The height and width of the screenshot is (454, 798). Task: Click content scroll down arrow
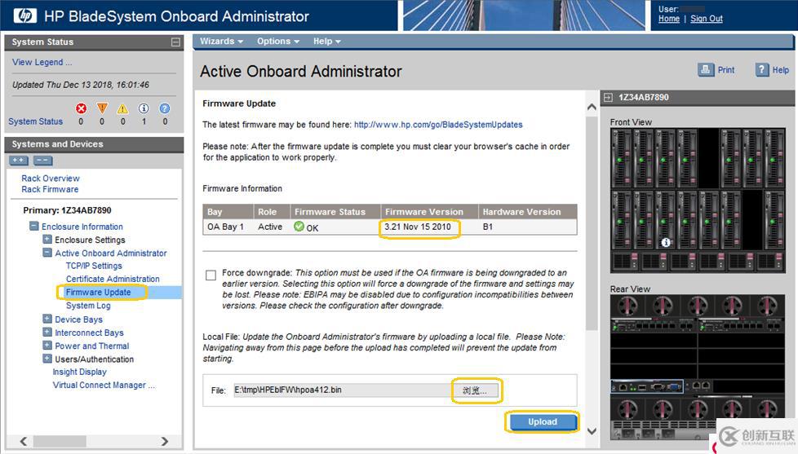592,431
